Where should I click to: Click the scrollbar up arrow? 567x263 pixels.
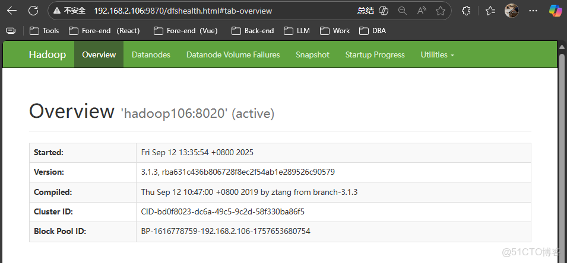click(x=562, y=47)
